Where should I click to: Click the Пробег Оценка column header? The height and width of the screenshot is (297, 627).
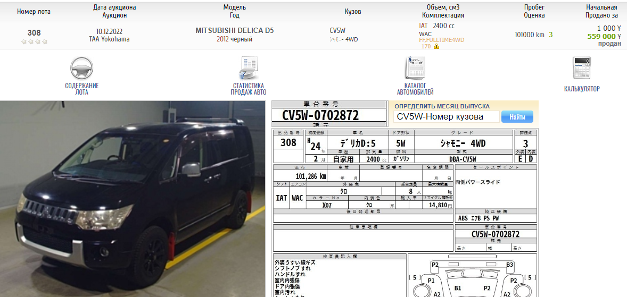pos(534,11)
